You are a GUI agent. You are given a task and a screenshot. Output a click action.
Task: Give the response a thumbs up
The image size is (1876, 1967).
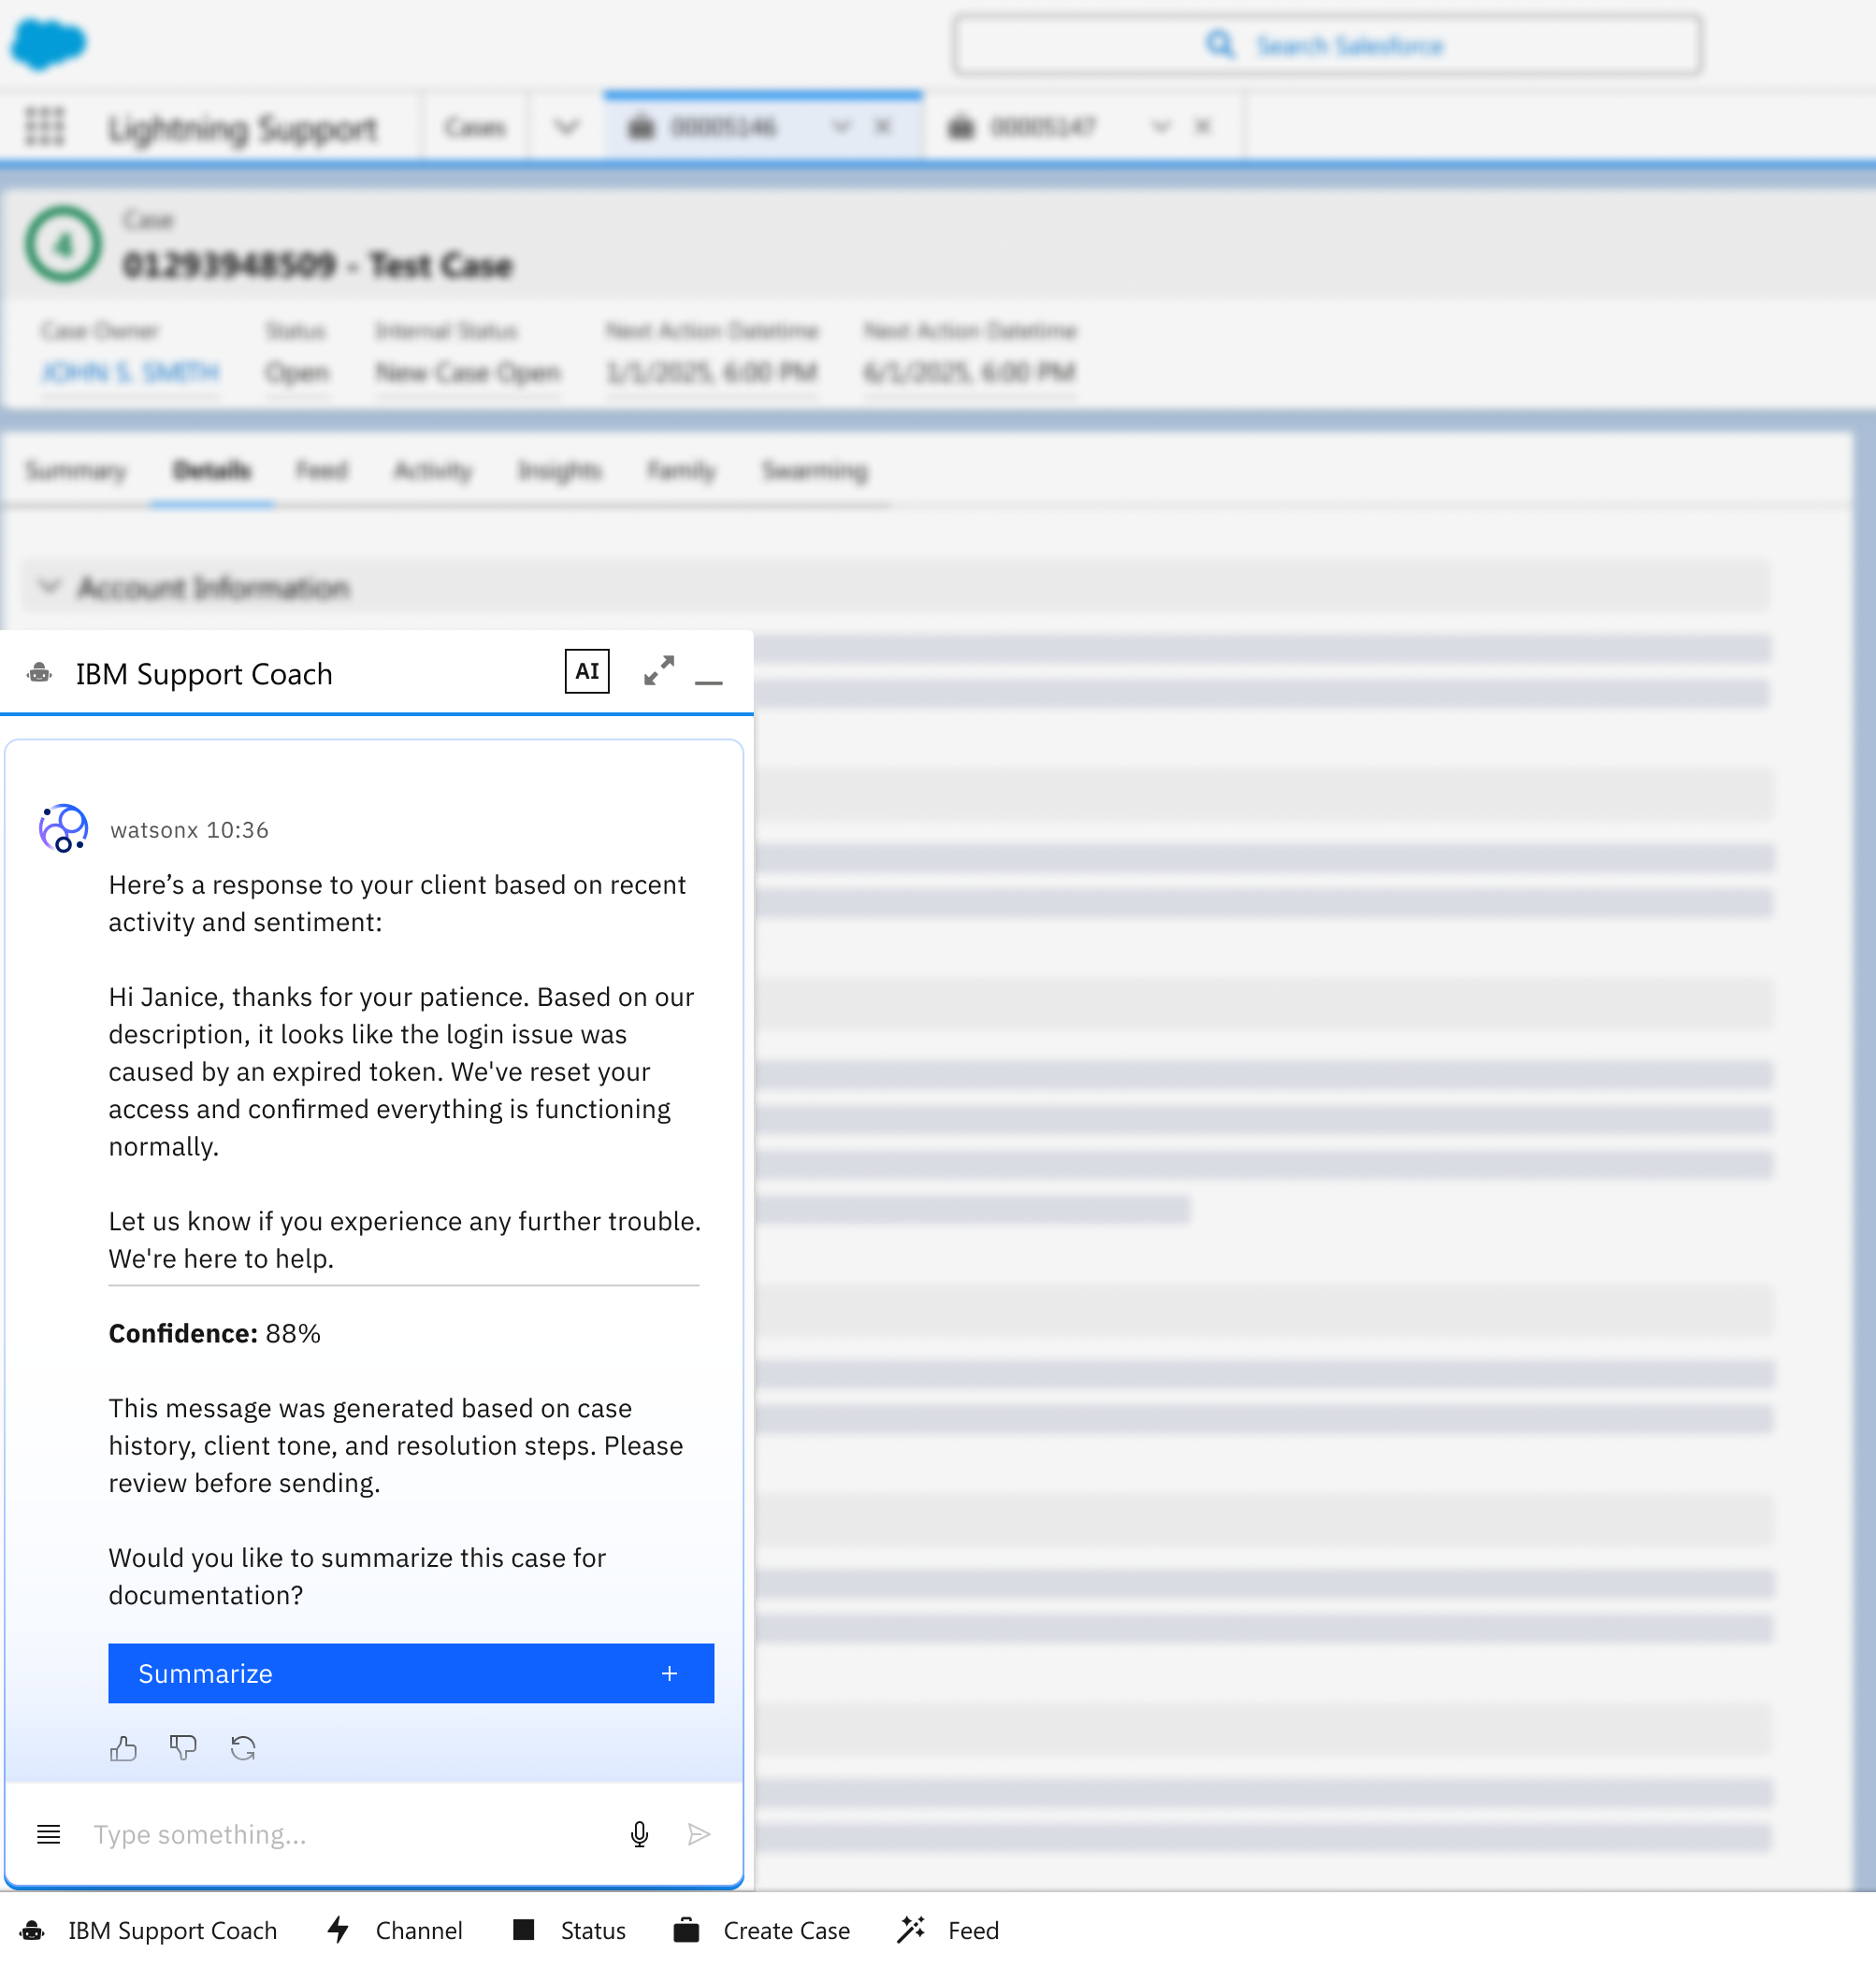click(124, 1747)
